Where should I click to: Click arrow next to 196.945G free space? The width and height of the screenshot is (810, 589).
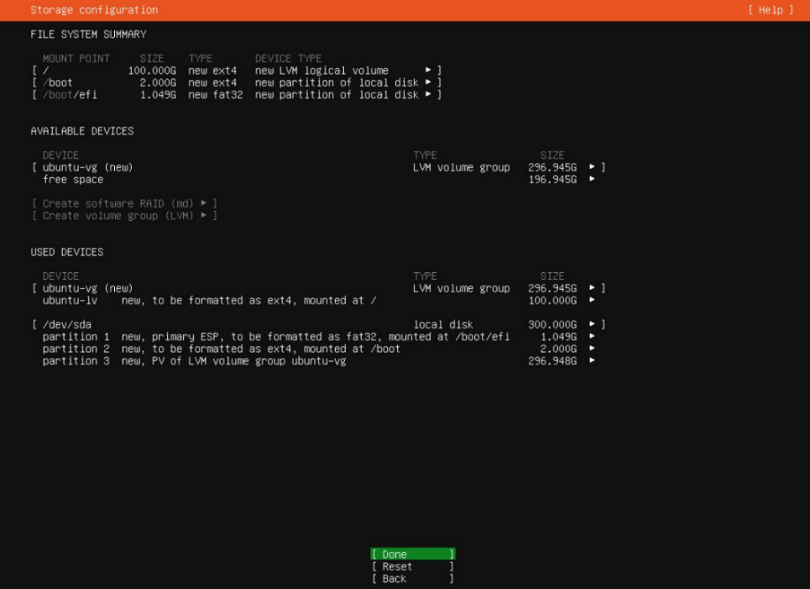(x=593, y=180)
